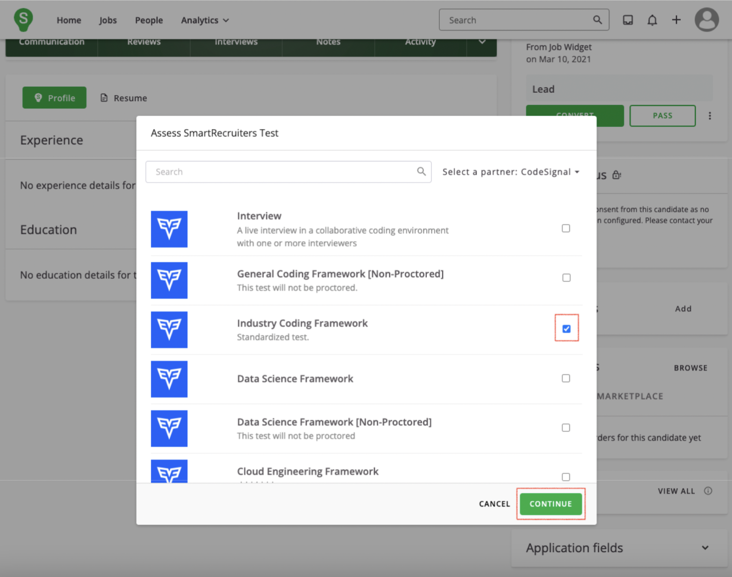Click the BROWSE link
The image size is (732, 577).
pos(690,368)
